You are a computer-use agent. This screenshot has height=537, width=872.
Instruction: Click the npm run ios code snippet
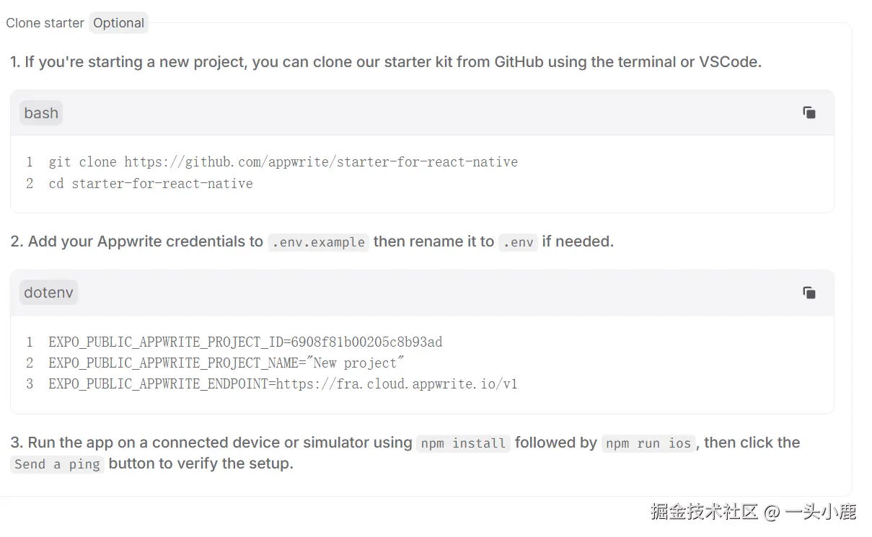tap(648, 443)
